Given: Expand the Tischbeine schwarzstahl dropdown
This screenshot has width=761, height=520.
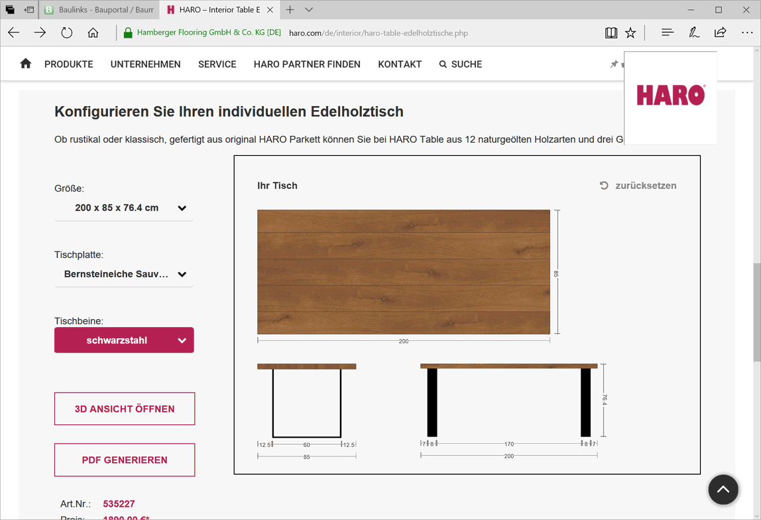Looking at the screenshot, I should (x=124, y=340).
